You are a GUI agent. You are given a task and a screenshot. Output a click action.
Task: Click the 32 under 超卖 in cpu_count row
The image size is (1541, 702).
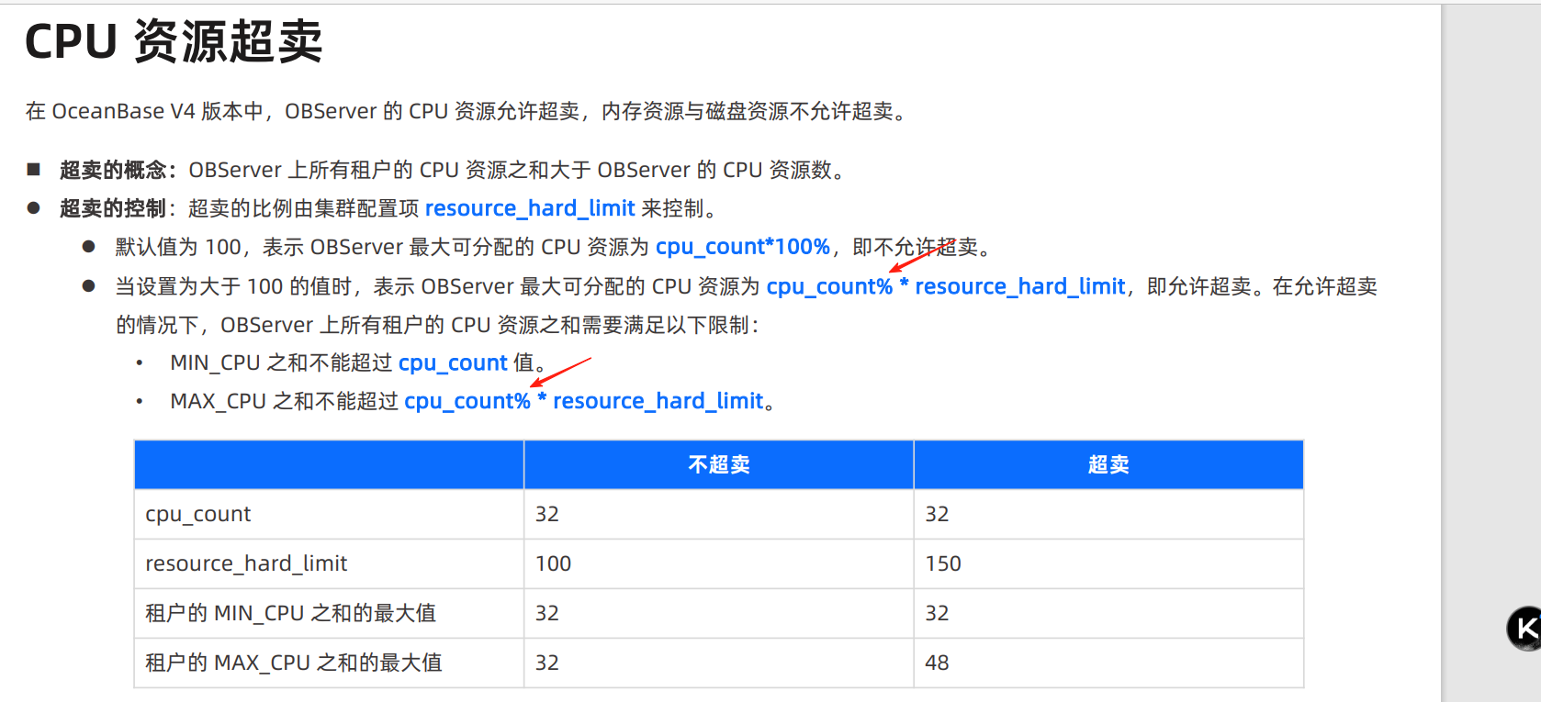pos(937,514)
